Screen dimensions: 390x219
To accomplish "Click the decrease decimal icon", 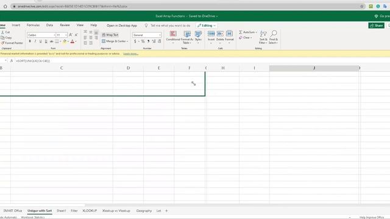I will click(x=160, y=41).
